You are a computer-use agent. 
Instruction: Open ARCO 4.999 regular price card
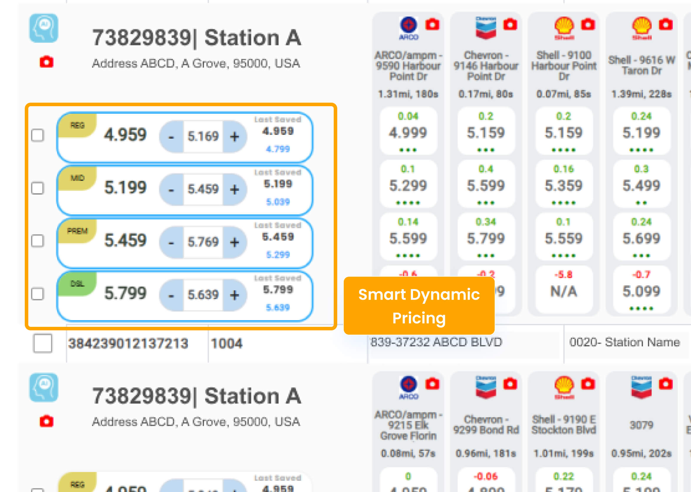click(408, 132)
